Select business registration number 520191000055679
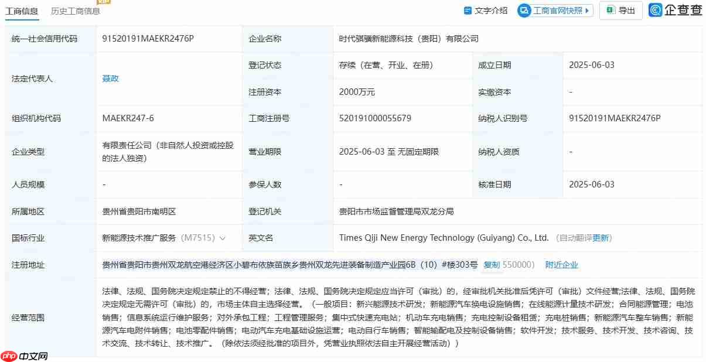Viewport: 706px width, 362px height. point(375,118)
